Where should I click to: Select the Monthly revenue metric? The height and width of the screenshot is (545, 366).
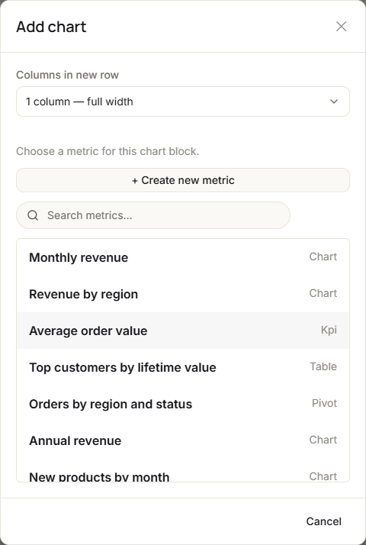coord(183,257)
